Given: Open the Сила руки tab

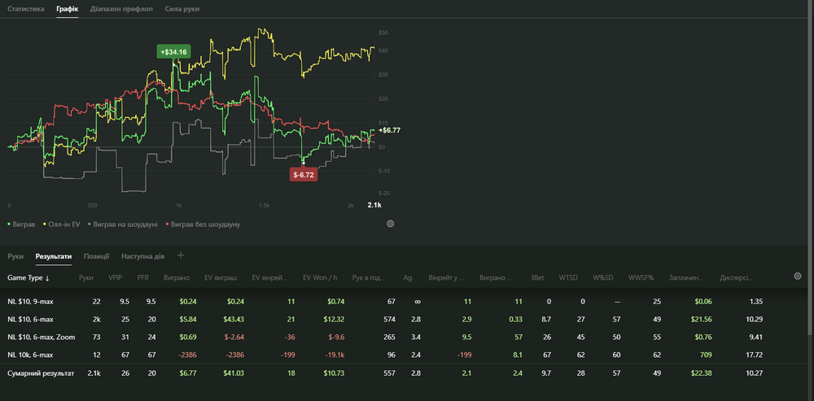Looking at the screenshot, I should 182,8.
